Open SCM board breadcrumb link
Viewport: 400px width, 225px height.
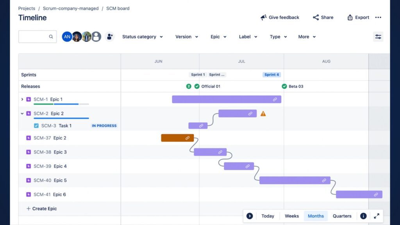[x=118, y=9]
